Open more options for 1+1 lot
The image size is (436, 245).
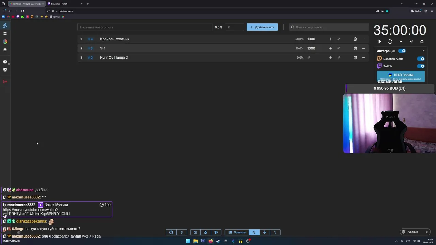pos(363,48)
